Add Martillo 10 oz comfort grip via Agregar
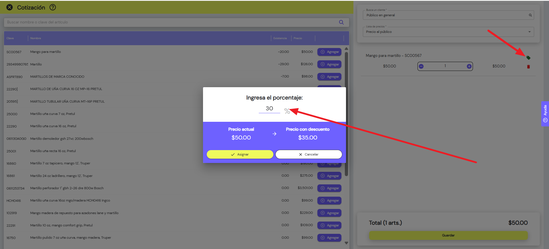The image size is (549, 249). [x=329, y=225]
